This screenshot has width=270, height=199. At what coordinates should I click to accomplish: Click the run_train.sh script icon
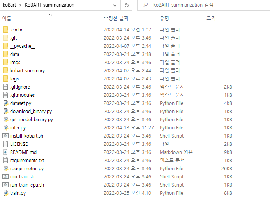[x=5, y=176]
